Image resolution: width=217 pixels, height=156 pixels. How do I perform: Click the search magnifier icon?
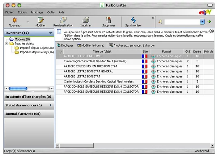160,22
